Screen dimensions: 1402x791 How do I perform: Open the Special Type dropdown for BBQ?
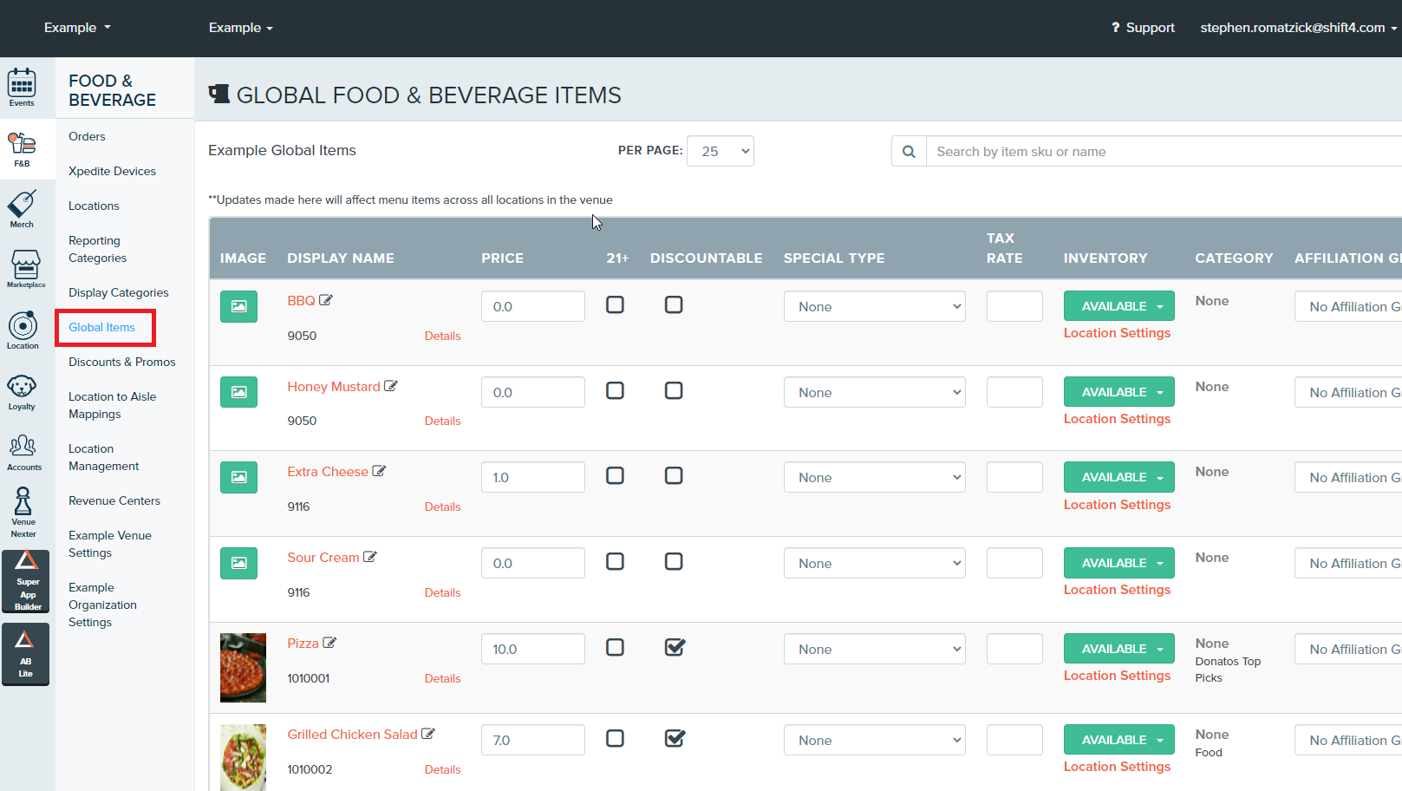tap(875, 306)
